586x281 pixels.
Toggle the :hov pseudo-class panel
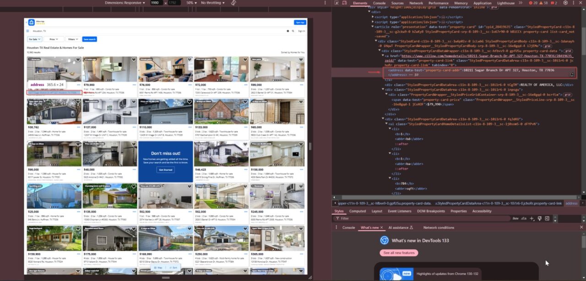point(515,218)
